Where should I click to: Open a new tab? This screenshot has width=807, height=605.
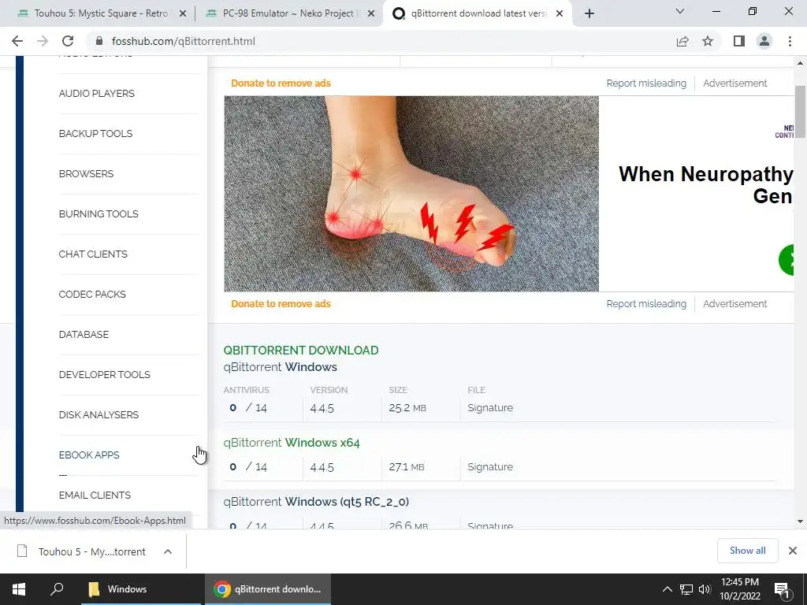coord(589,14)
